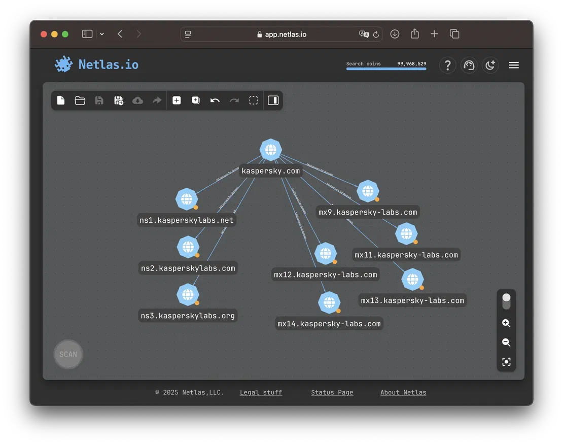
Task: Add a new node with the plus icon
Action: [177, 100]
